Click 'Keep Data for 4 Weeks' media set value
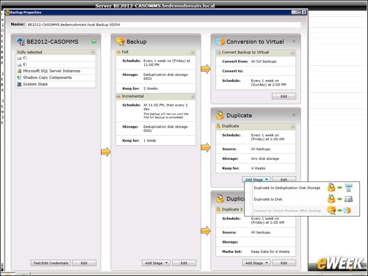The image size is (368, 276). [x=270, y=252]
